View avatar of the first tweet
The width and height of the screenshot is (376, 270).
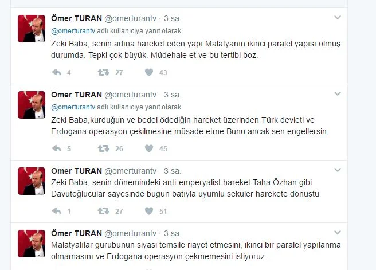pyautogui.click(x=32, y=29)
